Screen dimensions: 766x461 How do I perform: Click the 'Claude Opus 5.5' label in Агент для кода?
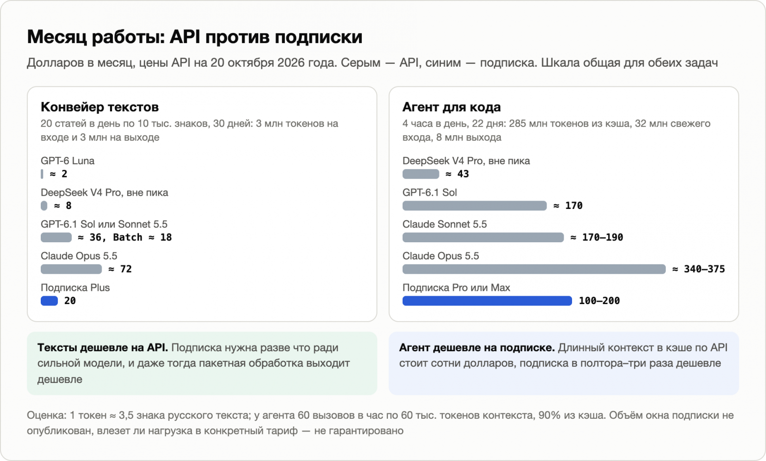pos(441,256)
